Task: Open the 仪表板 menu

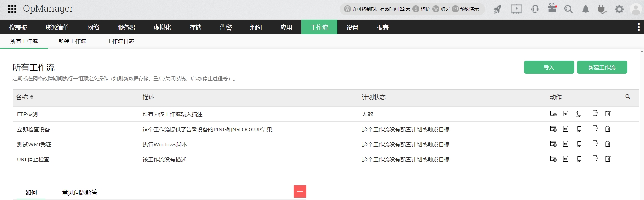Action: [18, 28]
